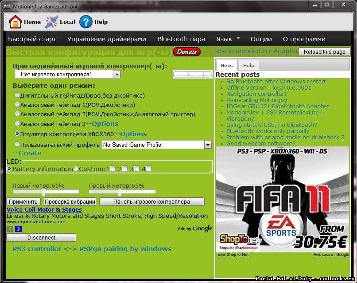This screenshot has width=357, height=283.
Task: Click Реклама от Google link
Action: click(x=331, y=255)
